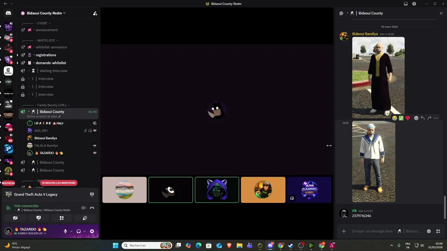Deafen with the headphones icon

(x=79, y=231)
